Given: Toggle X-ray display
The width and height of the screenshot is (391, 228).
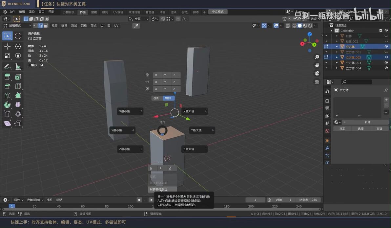Looking at the screenshot, I should [x=288, y=26].
